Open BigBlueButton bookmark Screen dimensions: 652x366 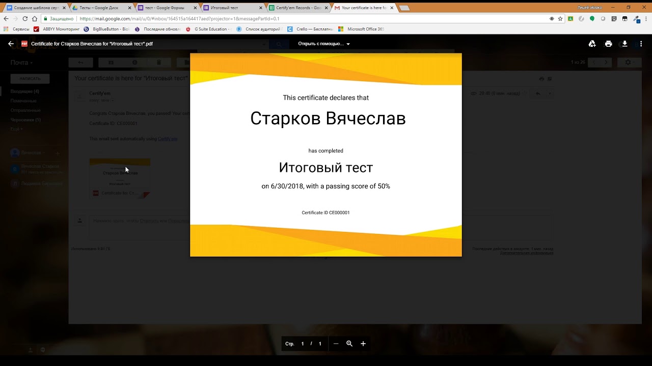point(106,29)
